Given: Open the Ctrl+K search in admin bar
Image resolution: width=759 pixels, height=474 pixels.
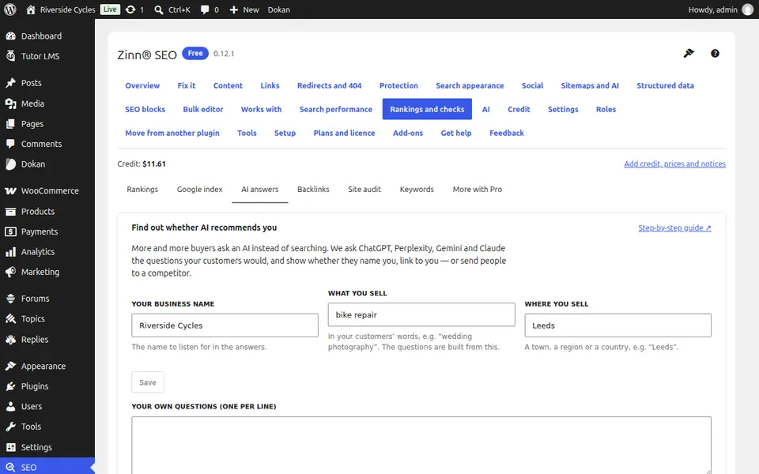Looking at the screenshot, I should [x=172, y=9].
